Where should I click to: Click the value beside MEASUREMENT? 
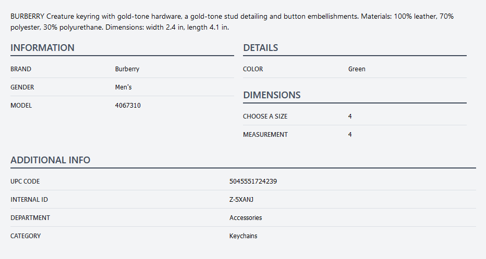tap(350, 135)
